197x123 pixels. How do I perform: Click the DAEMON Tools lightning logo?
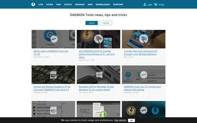33,4
